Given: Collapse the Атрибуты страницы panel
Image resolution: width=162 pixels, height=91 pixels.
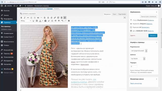Looking at the screenshot, I should [156, 42].
